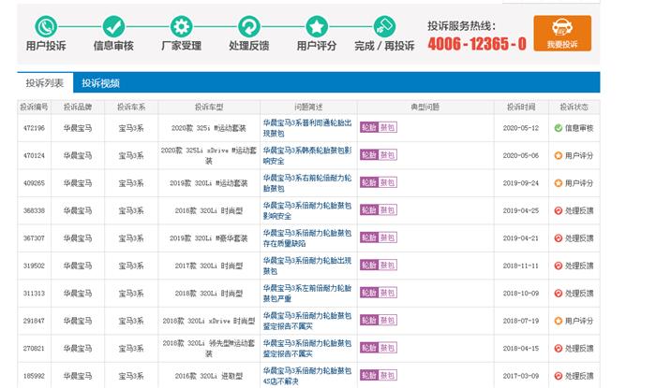Click the hotline number 4006-12365-0

[x=476, y=43]
